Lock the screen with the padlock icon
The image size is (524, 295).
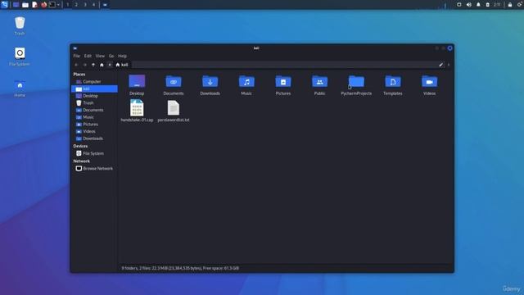tap(510, 5)
